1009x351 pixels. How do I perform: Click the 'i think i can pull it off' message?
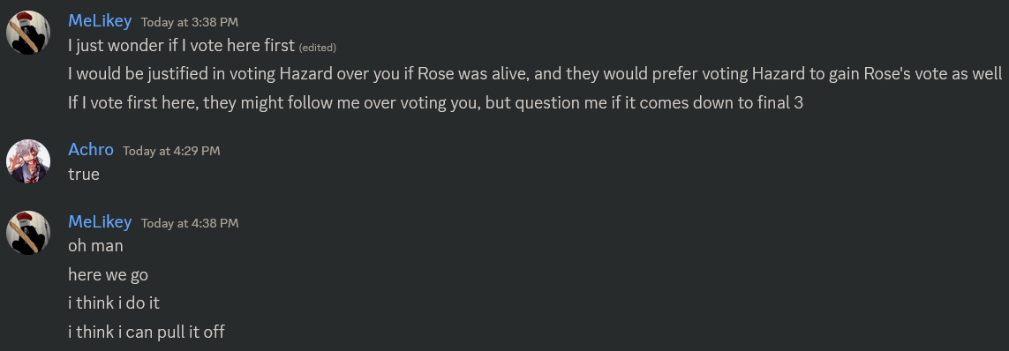pyautogui.click(x=146, y=332)
